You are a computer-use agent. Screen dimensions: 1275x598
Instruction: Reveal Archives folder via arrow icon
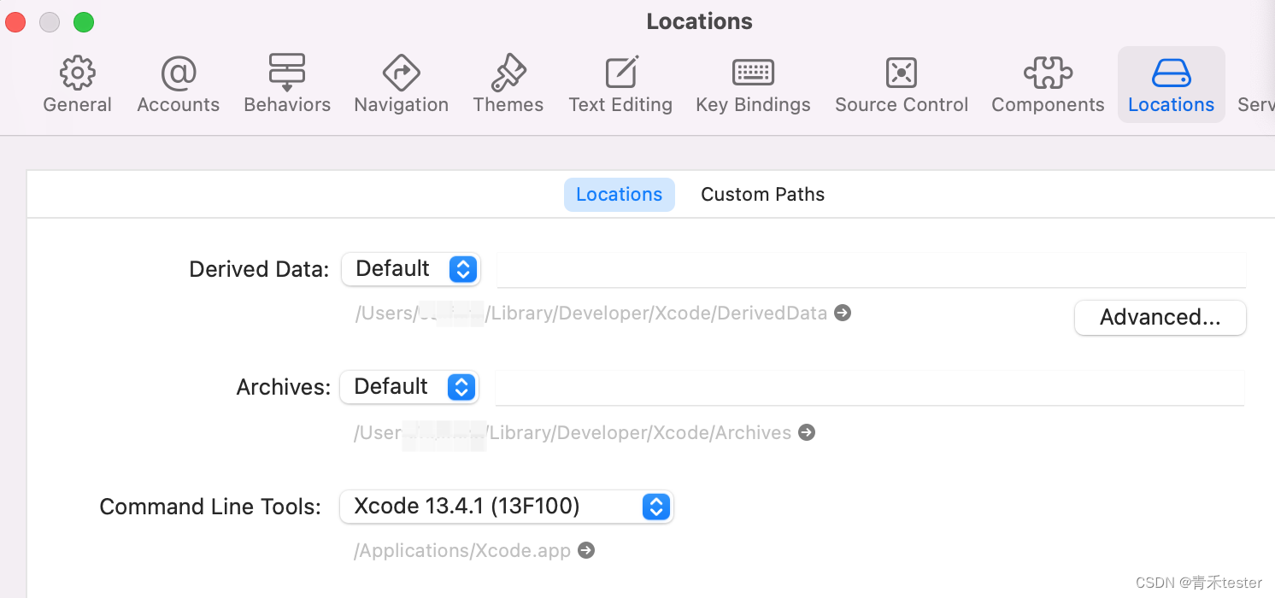[x=807, y=432]
